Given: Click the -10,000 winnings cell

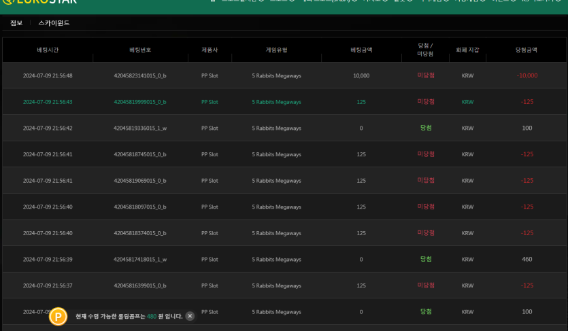Looking at the screenshot, I should click(527, 75).
